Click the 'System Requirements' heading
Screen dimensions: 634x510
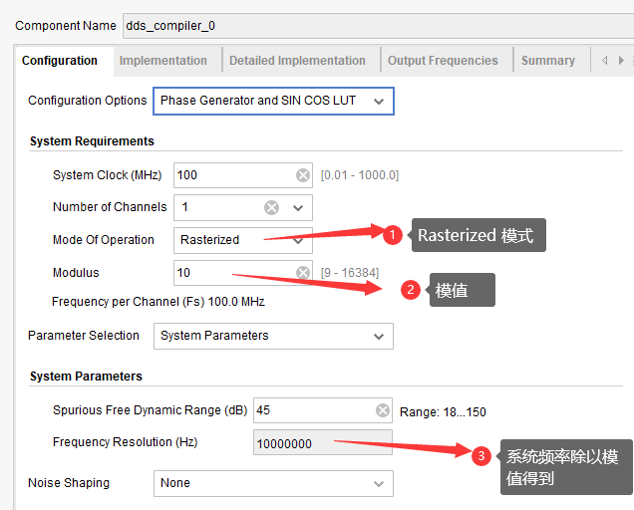tap(92, 141)
